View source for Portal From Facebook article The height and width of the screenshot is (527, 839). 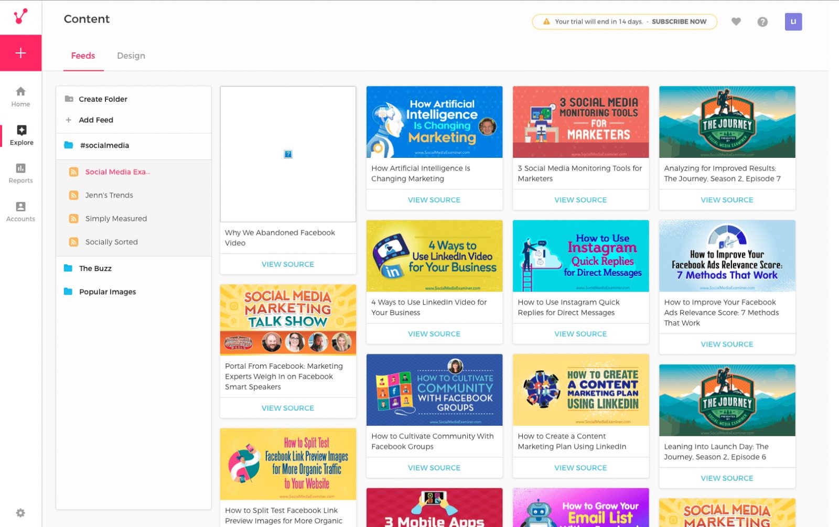(x=288, y=408)
